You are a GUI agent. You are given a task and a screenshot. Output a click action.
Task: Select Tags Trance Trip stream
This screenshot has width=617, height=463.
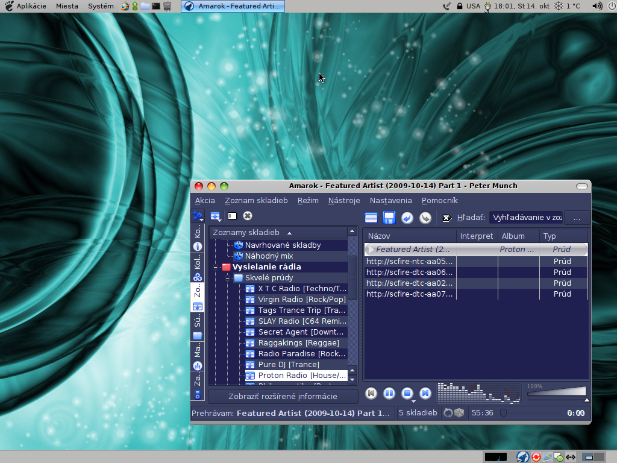pos(296,310)
